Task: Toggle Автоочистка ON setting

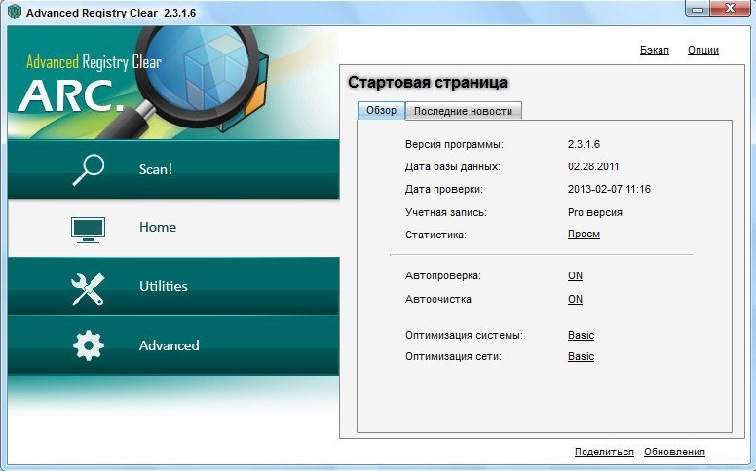Action: pos(575,299)
